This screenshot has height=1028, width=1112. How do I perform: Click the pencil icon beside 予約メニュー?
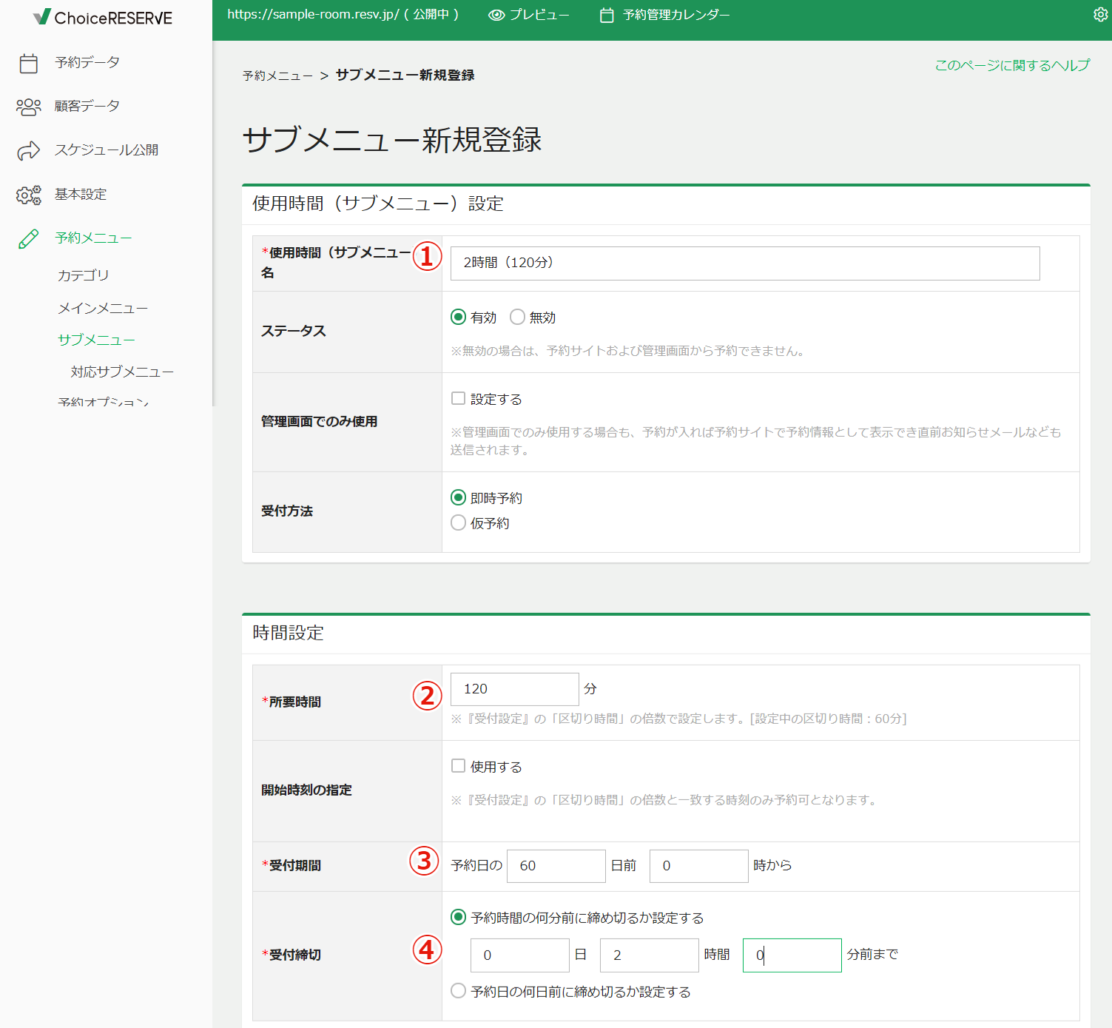[28, 238]
